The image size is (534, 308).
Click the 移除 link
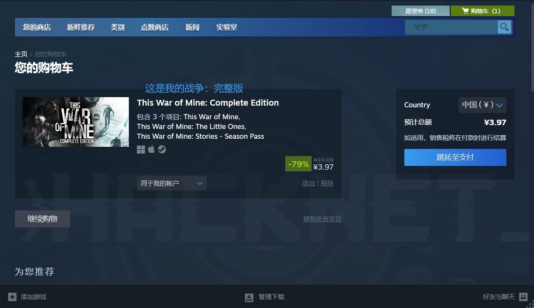[327, 183]
